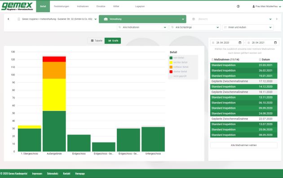Toggle the Datum column checkbox

(260, 59)
